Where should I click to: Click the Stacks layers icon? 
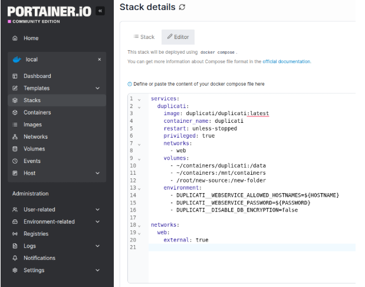15,100
